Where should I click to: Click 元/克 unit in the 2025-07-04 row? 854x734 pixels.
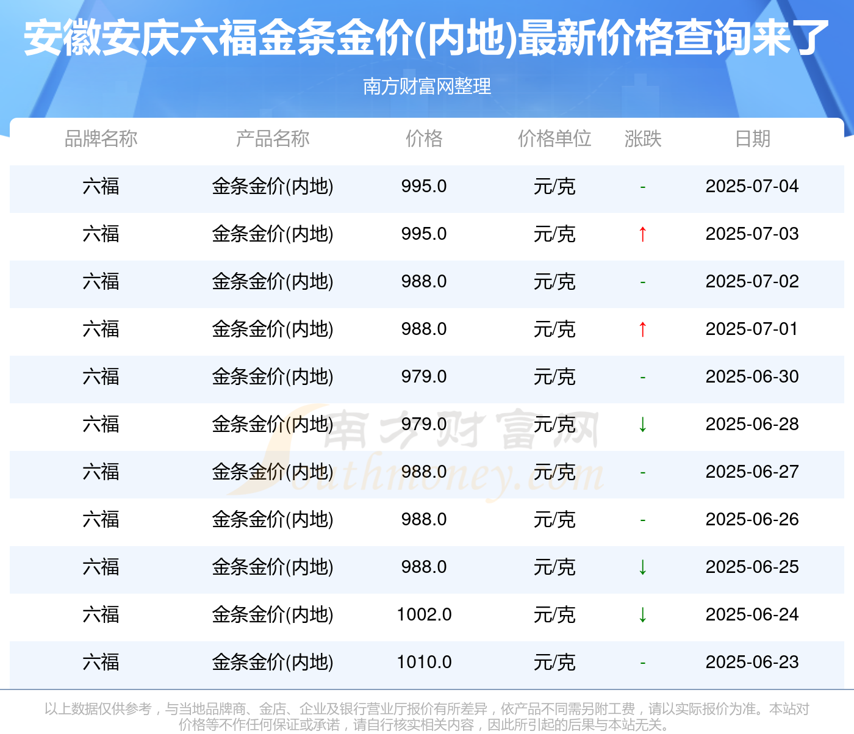click(554, 186)
